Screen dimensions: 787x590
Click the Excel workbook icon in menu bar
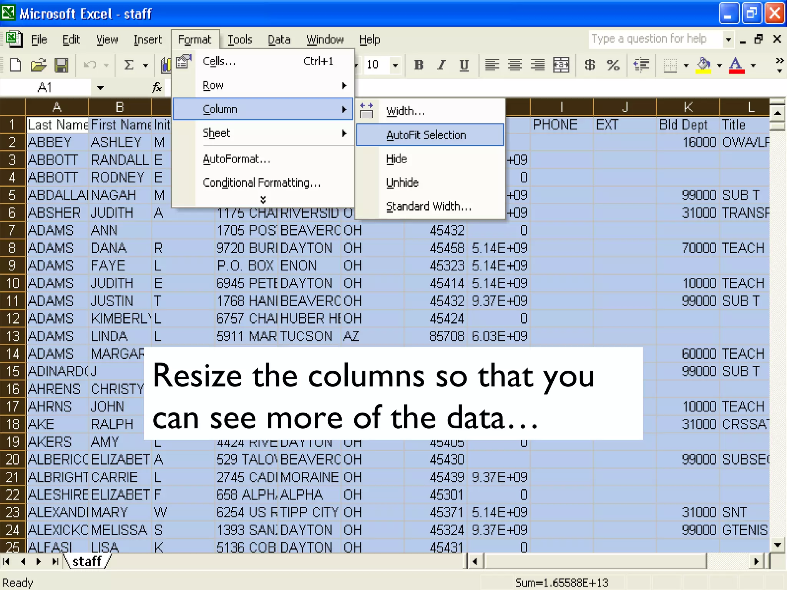tap(14, 39)
